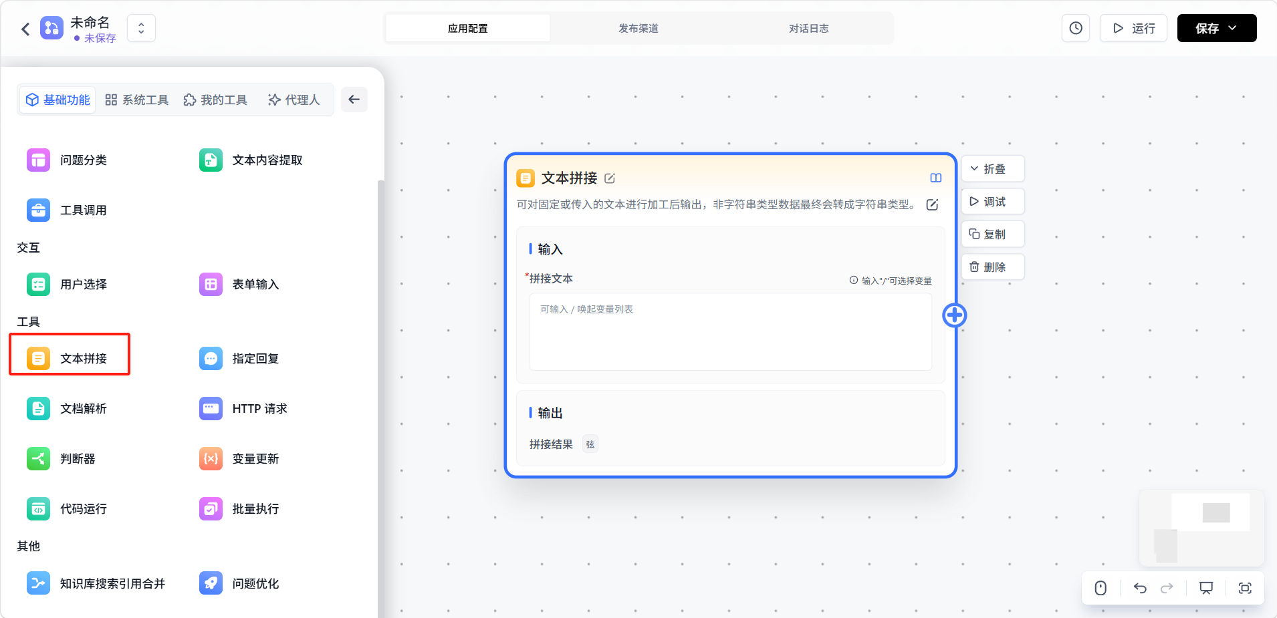Open the documentation book icon on node
This screenshot has height=618, width=1277.
935,178
